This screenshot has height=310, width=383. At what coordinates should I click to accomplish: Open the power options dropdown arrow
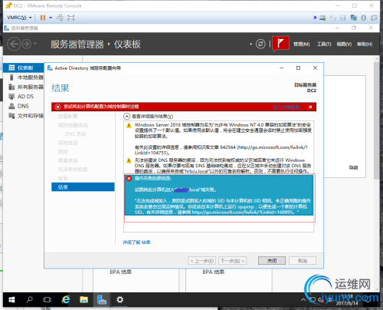pyautogui.click(x=51, y=18)
